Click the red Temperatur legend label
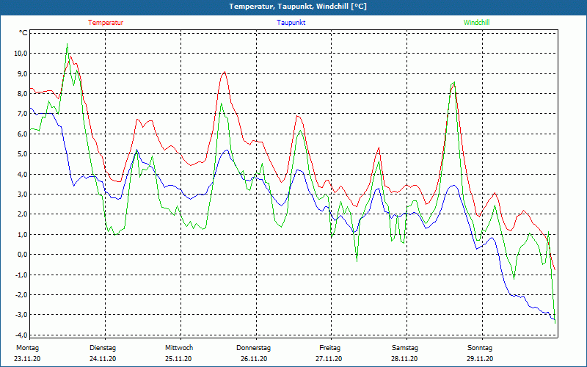 tap(106, 23)
